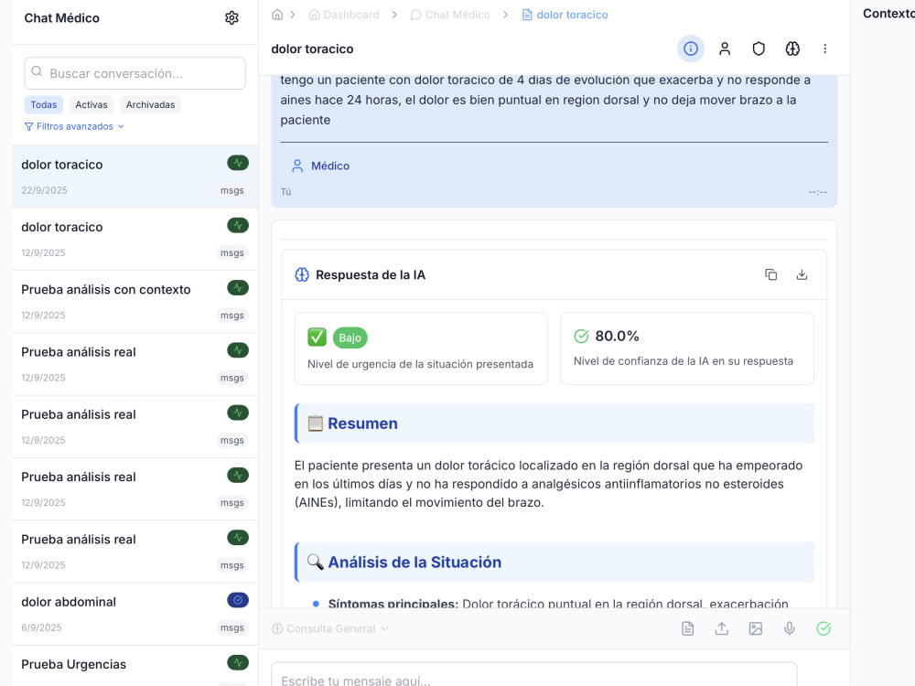This screenshot has height=686, width=915.
Task: Click activity badge on dolor toracico 12/9/2025
Action: [238, 225]
